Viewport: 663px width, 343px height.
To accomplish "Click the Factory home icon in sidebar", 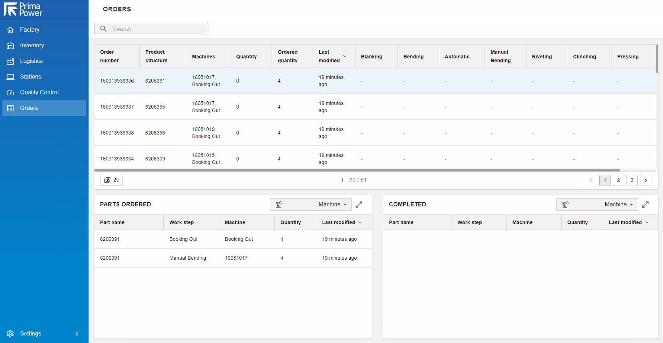I will click(x=10, y=30).
